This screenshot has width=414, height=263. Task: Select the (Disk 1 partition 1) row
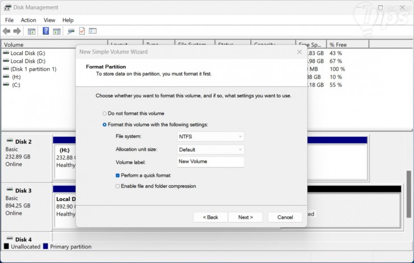point(33,69)
